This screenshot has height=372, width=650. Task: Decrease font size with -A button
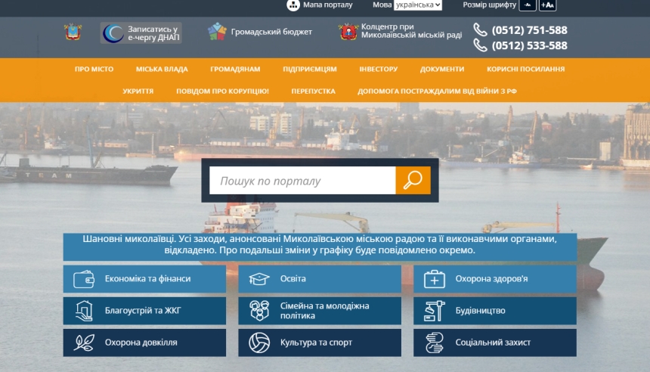528,5
